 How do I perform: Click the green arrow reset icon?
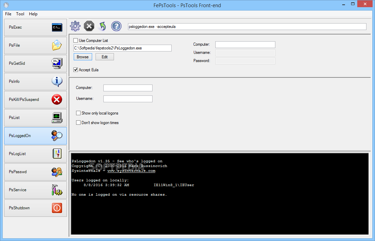(x=103, y=26)
